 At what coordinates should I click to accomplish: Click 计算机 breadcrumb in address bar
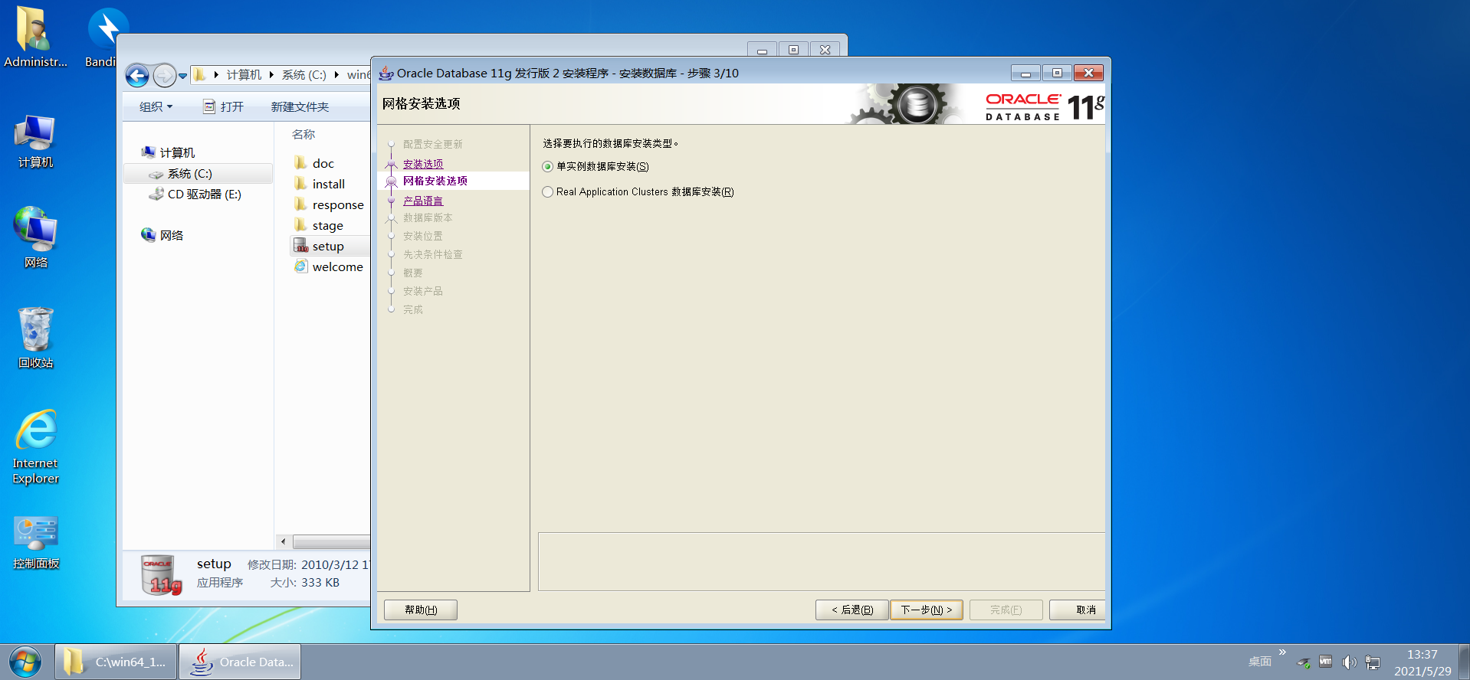[x=244, y=75]
